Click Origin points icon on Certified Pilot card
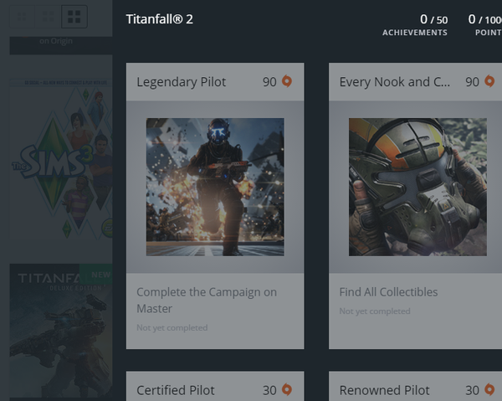Screen dimensions: 502x401 pos(287,390)
